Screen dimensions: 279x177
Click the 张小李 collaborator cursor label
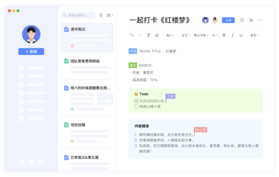201,130
